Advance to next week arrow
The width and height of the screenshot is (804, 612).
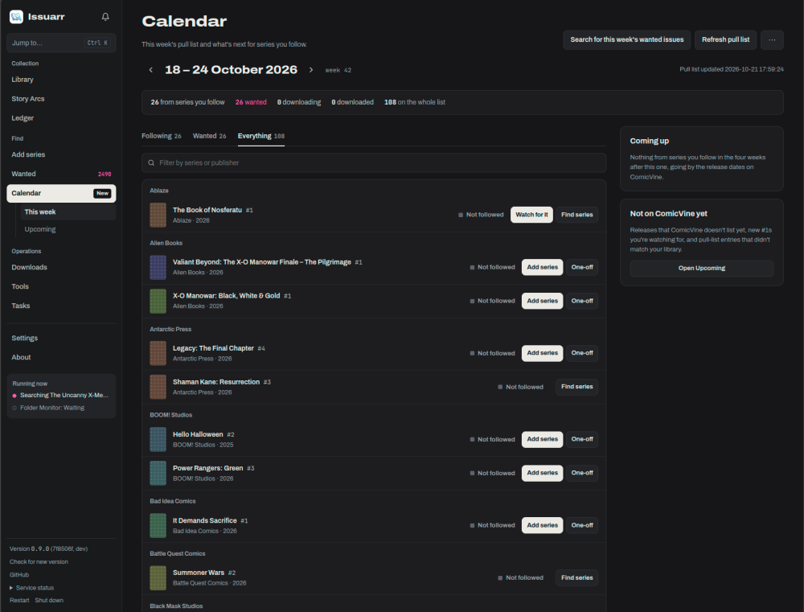pyautogui.click(x=310, y=70)
